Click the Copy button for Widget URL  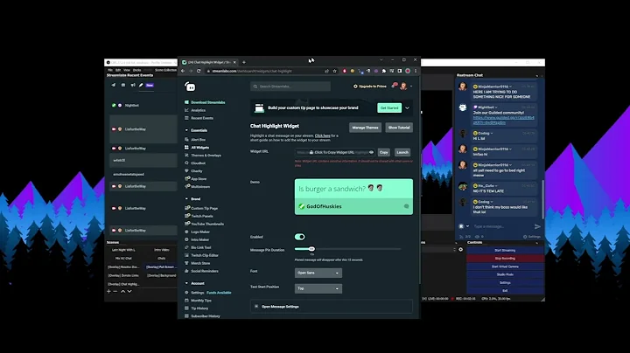pos(384,152)
